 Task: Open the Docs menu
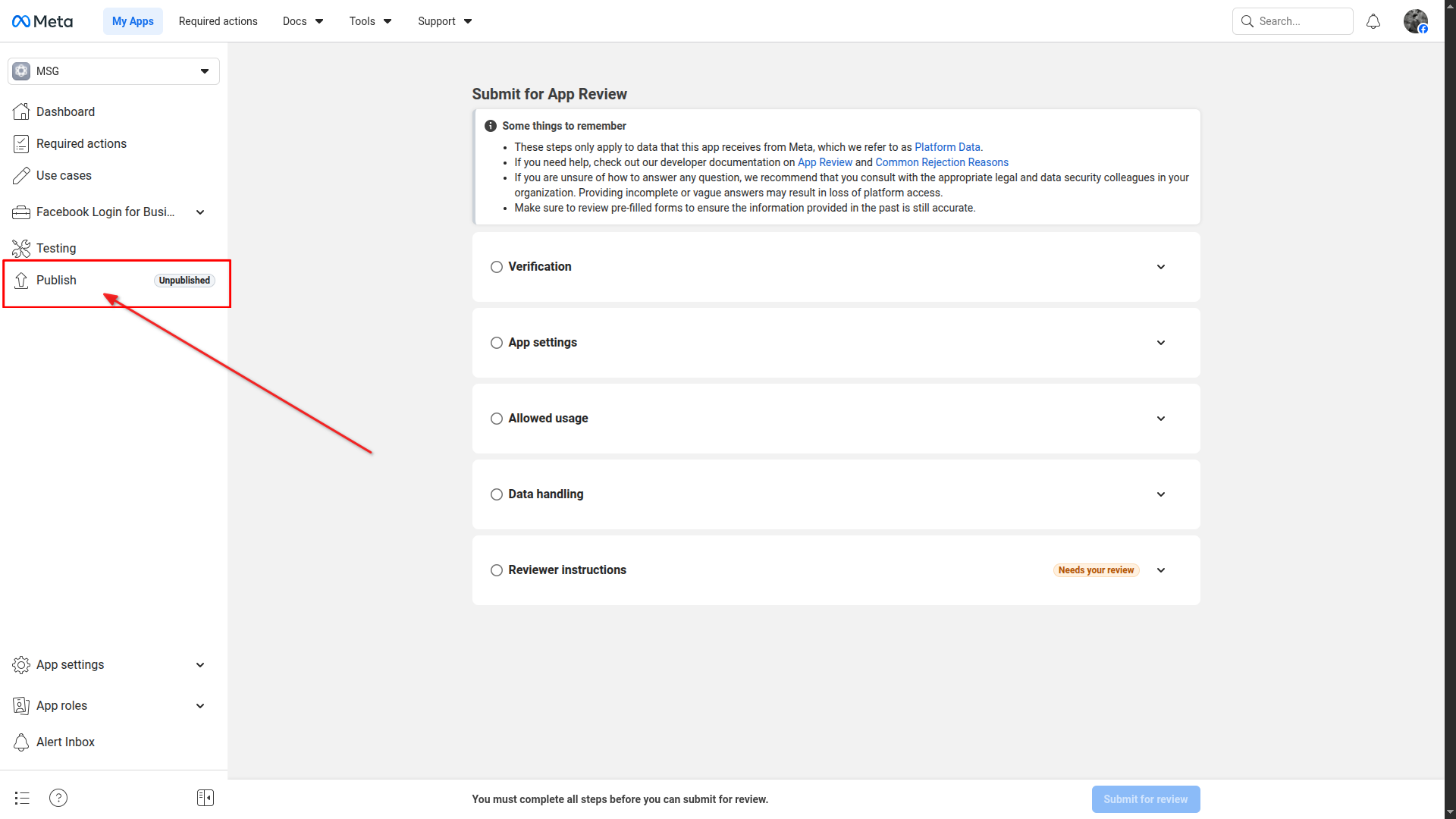(303, 21)
